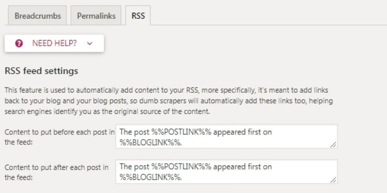Viewport: 387px width, 193px height.
Task: Place cursor on %%BLOGLINK%% in after-post field
Action: (x=150, y=178)
